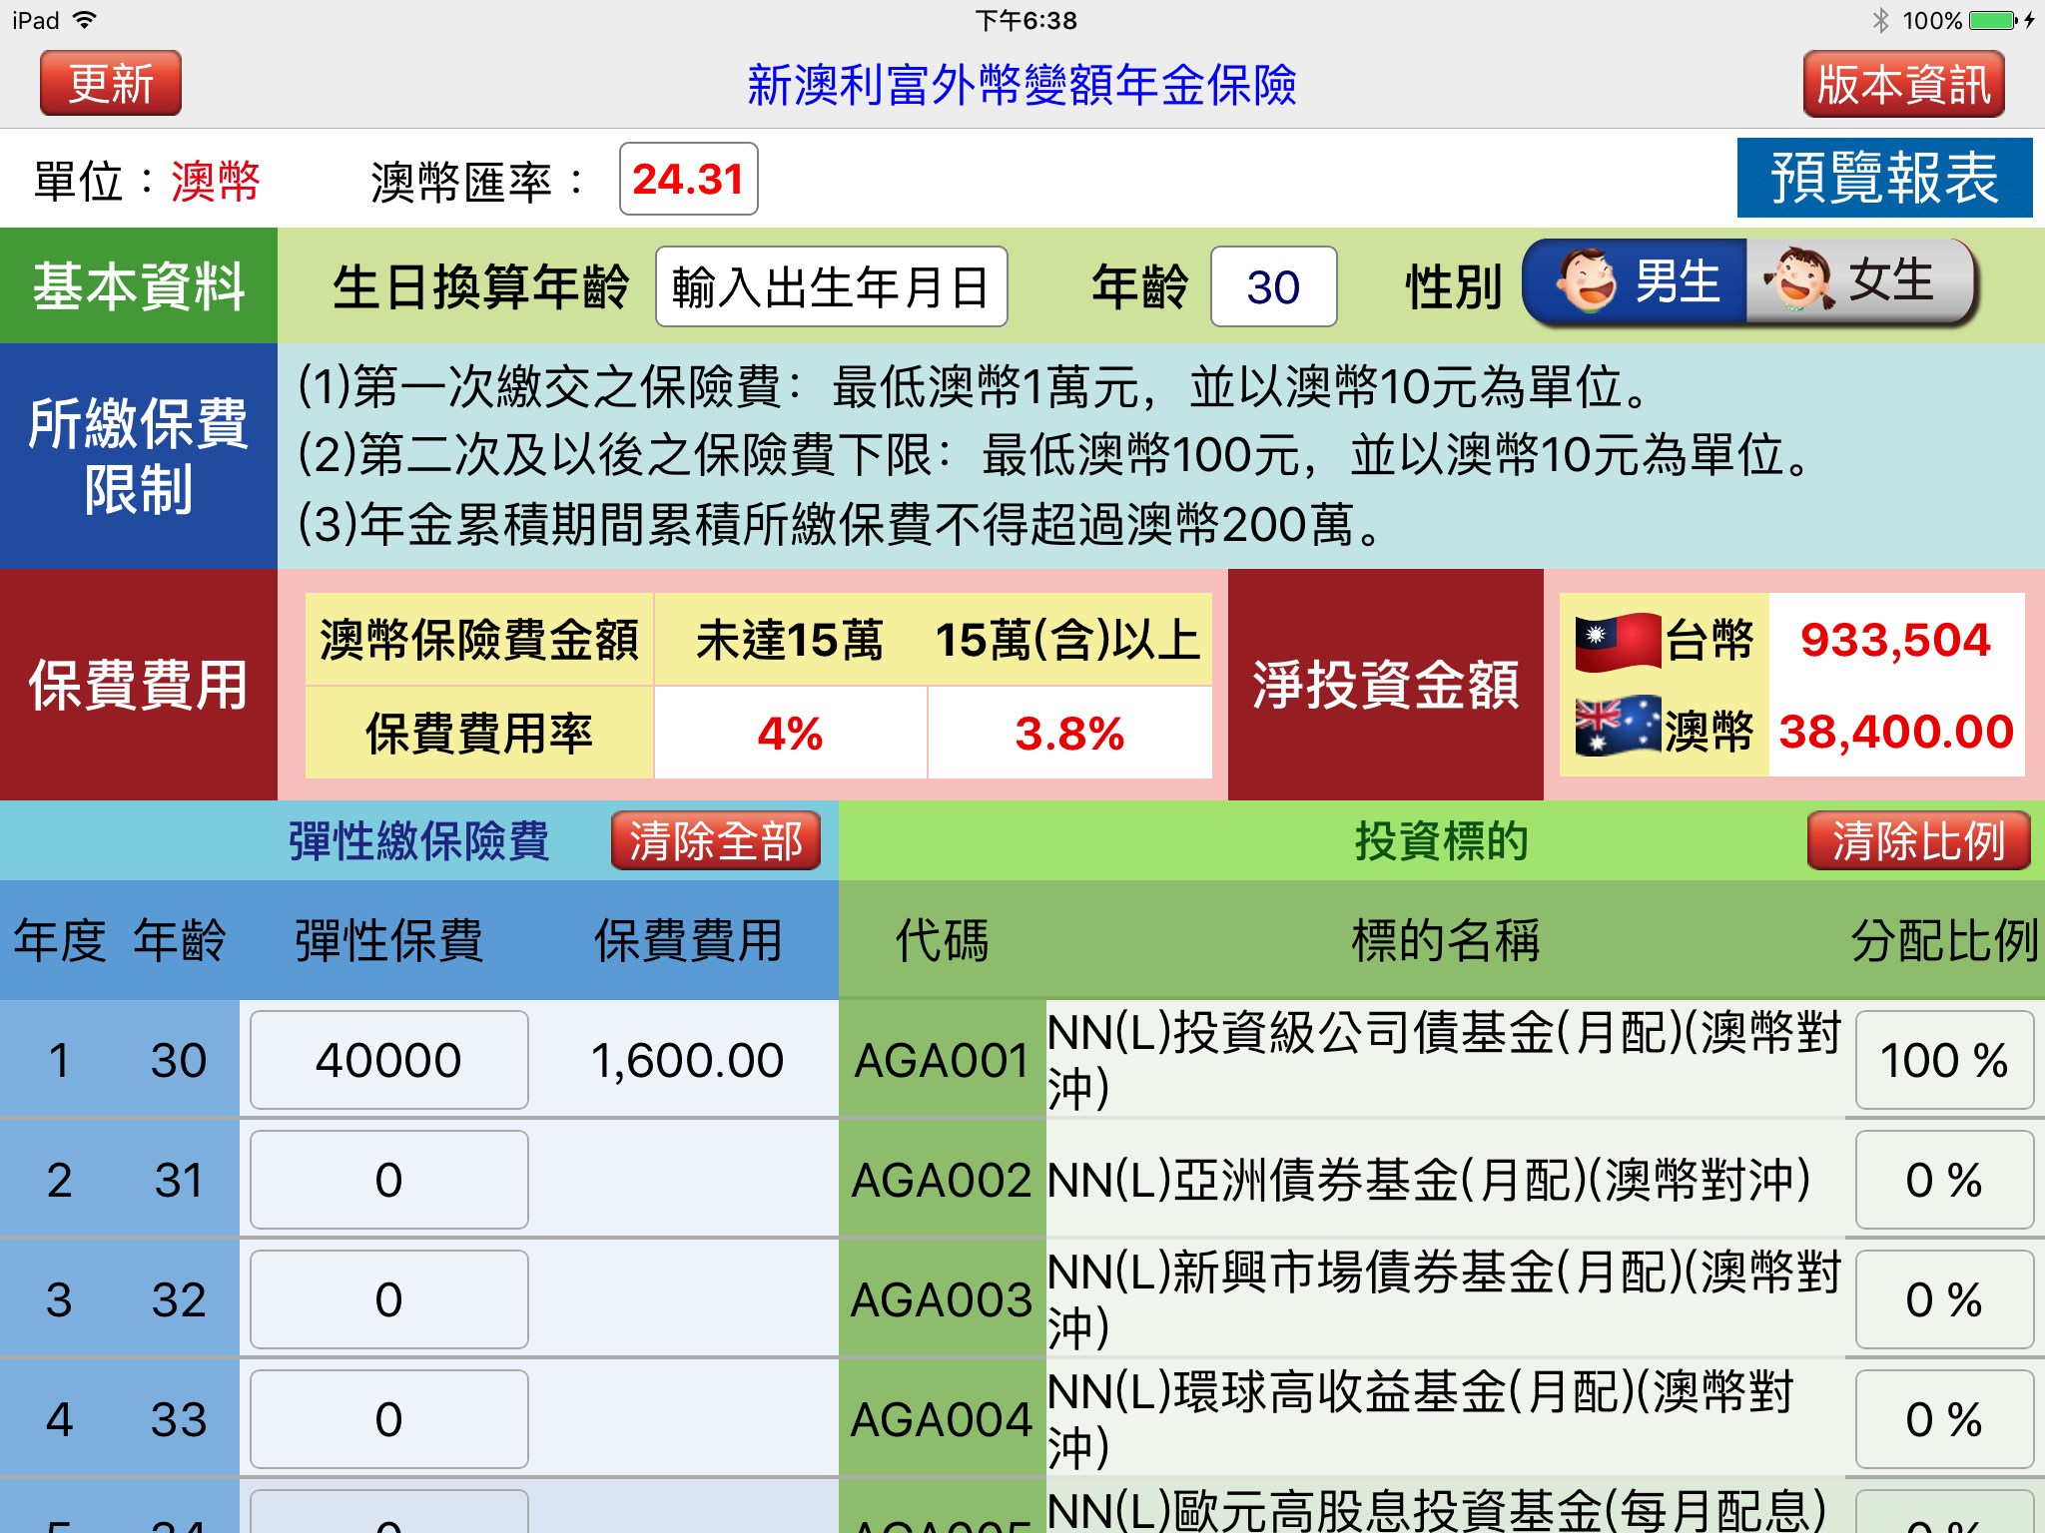Tap NN(L)新興市場債券基金 fund name
The height and width of the screenshot is (1533, 2045).
pyautogui.click(x=1444, y=1299)
